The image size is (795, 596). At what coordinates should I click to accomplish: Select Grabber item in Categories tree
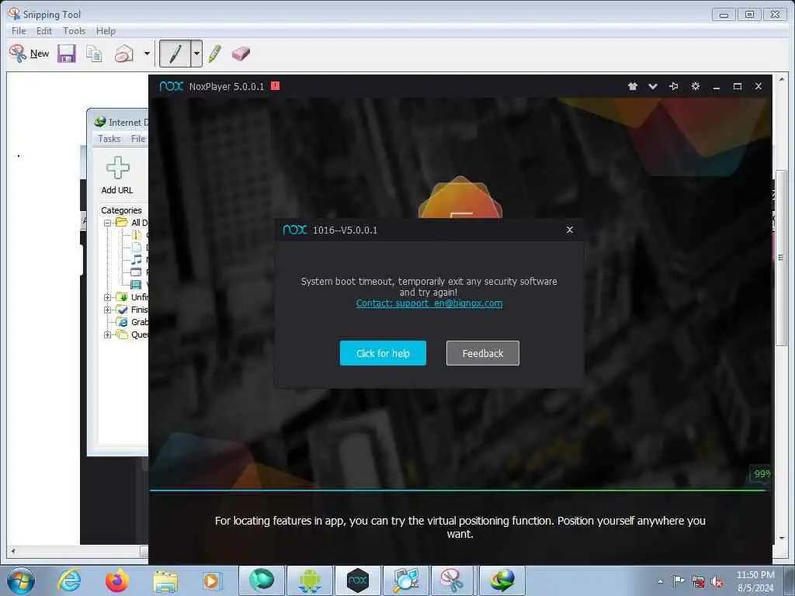coord(133,322)
